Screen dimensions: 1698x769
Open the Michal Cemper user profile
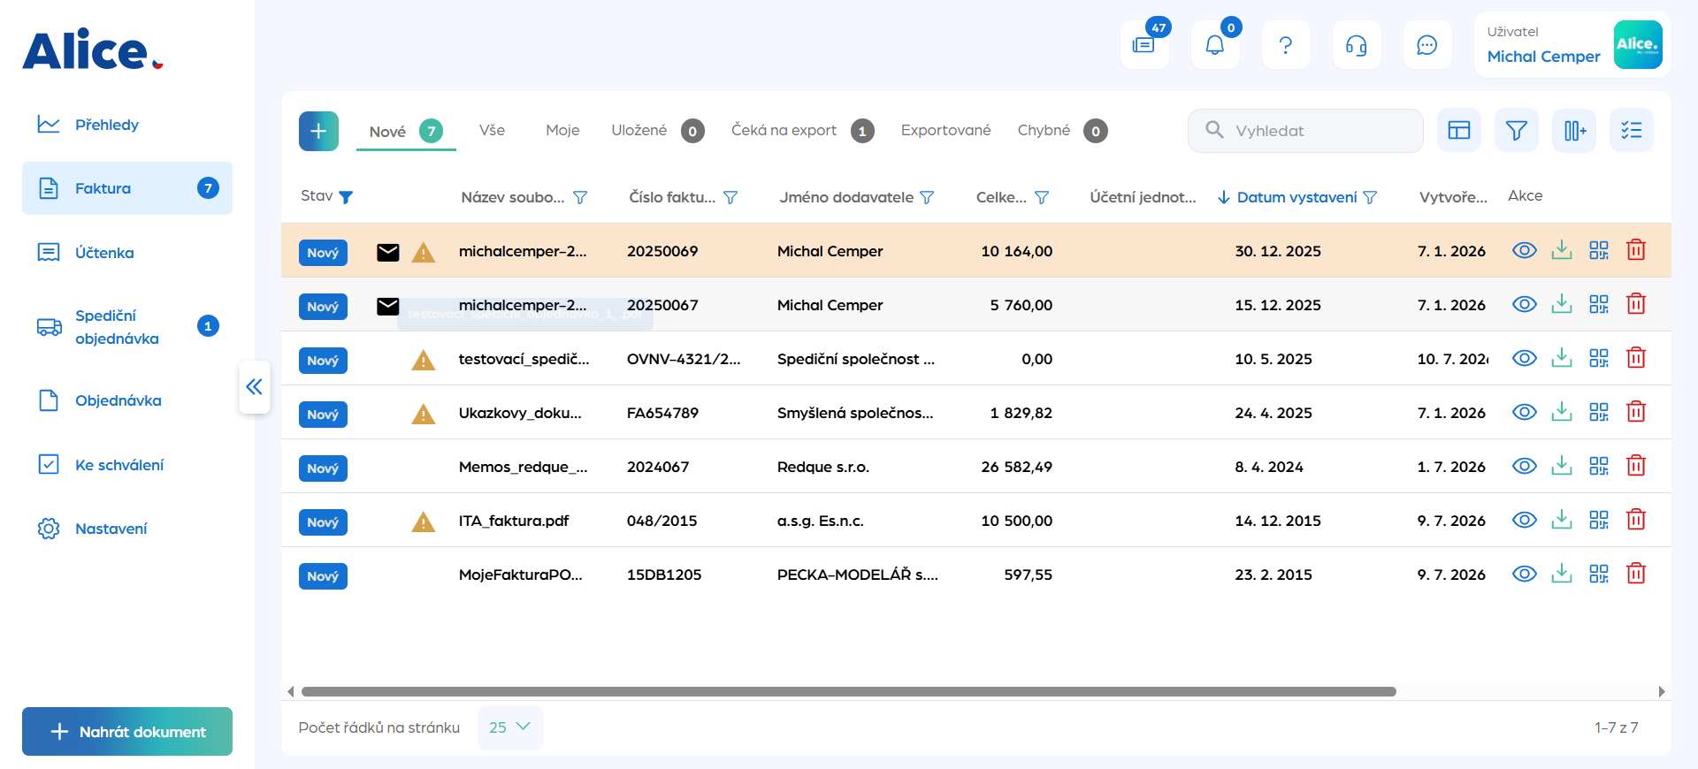(1573, 44)
